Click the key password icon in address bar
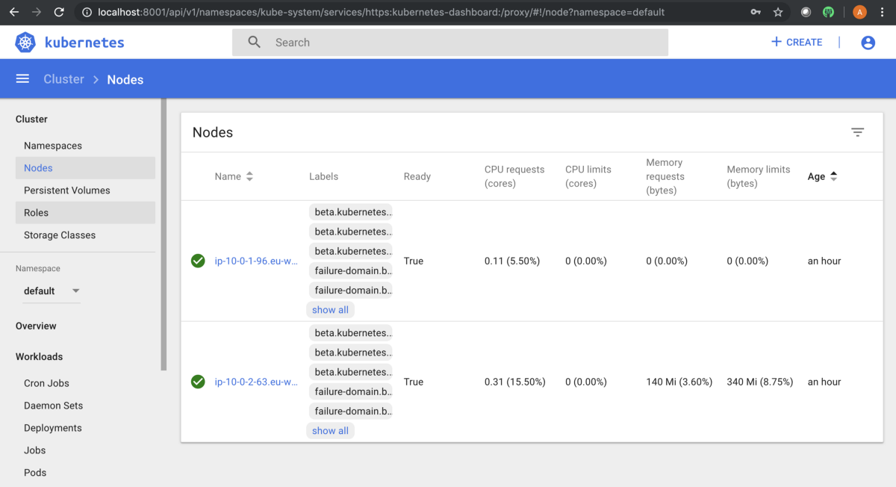Viewport: 896px width, 487px height. pyautogui.click(x=756, y=12)
